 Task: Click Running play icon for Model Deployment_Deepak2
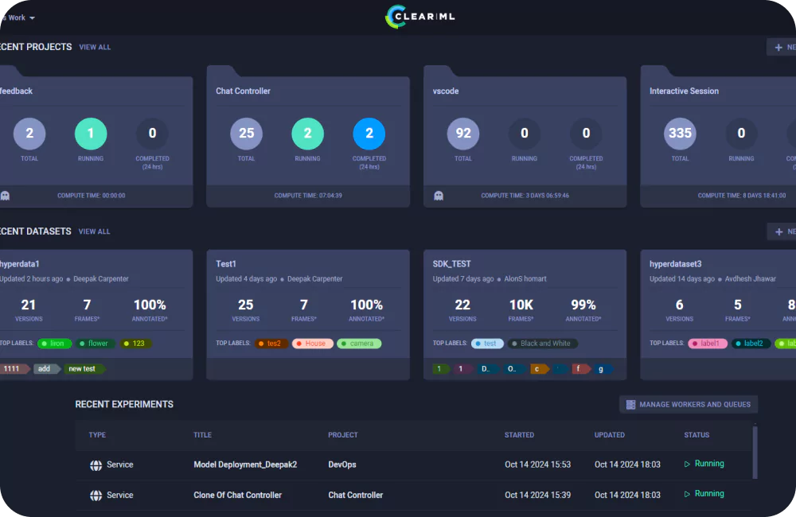click(687, 464)
